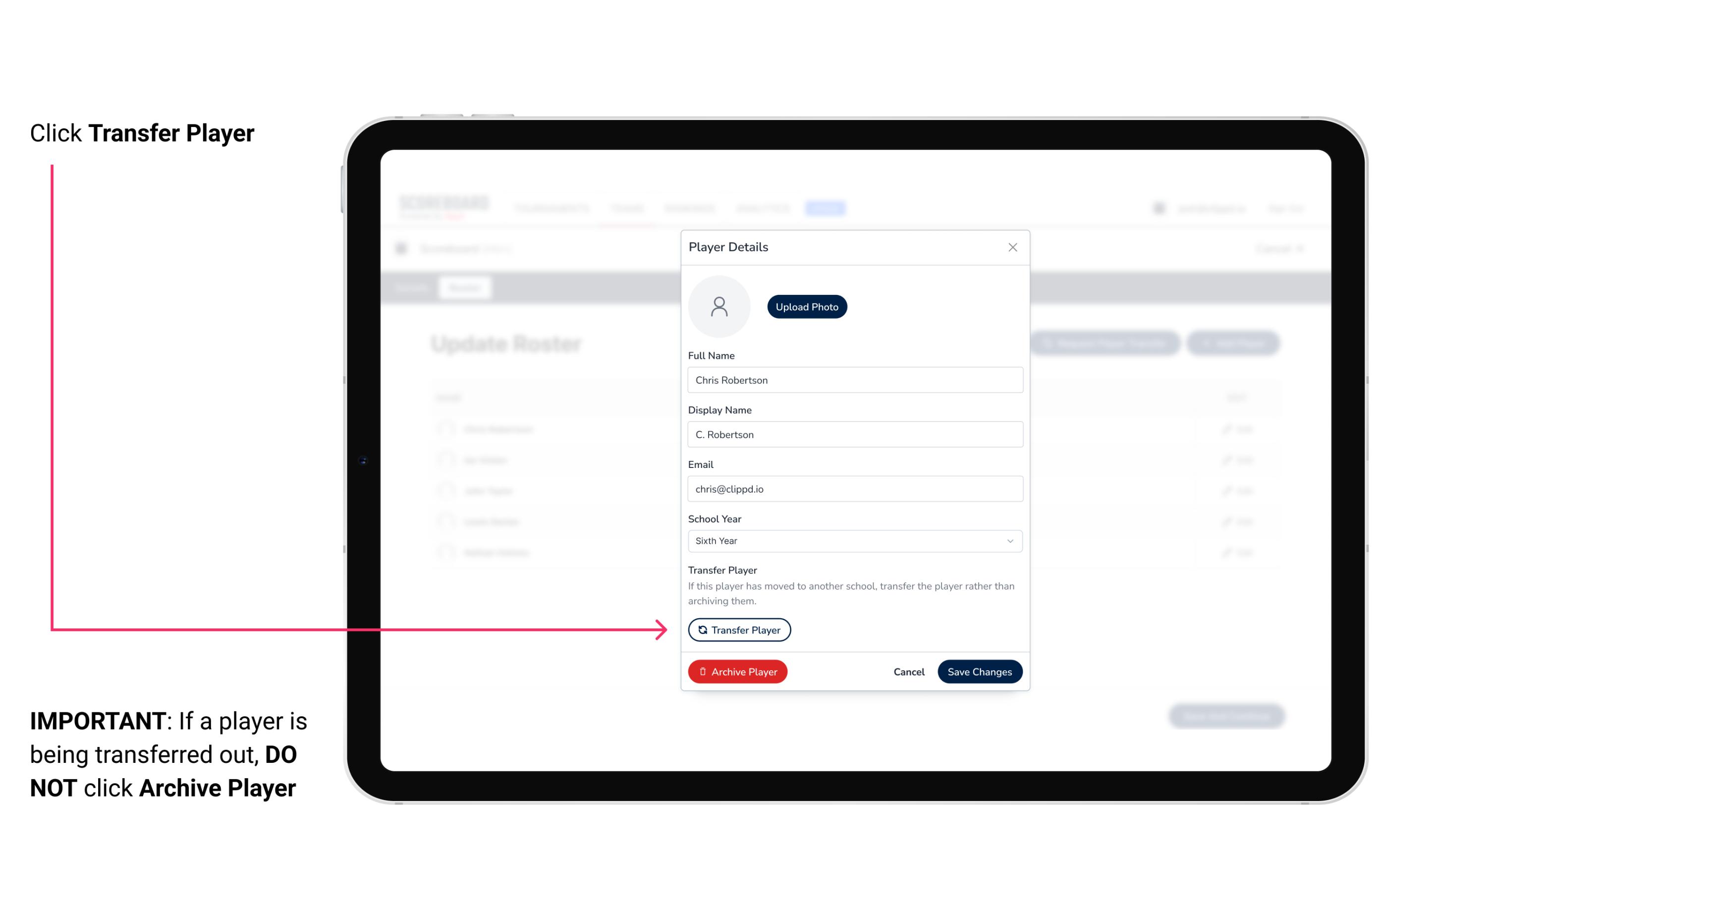
Task: Click the user avatar placeholder icon
Action: (x=719, y=306)
